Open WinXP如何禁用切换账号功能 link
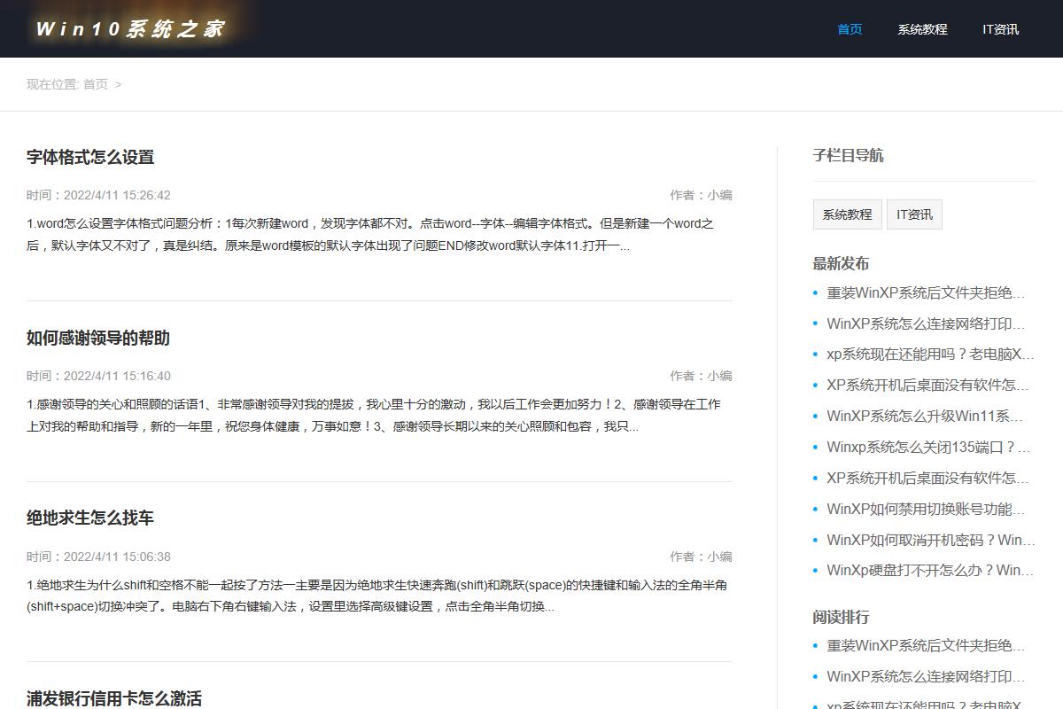Image resolution: width=1063 pixels, height=709 pixels. coord(926,509)
